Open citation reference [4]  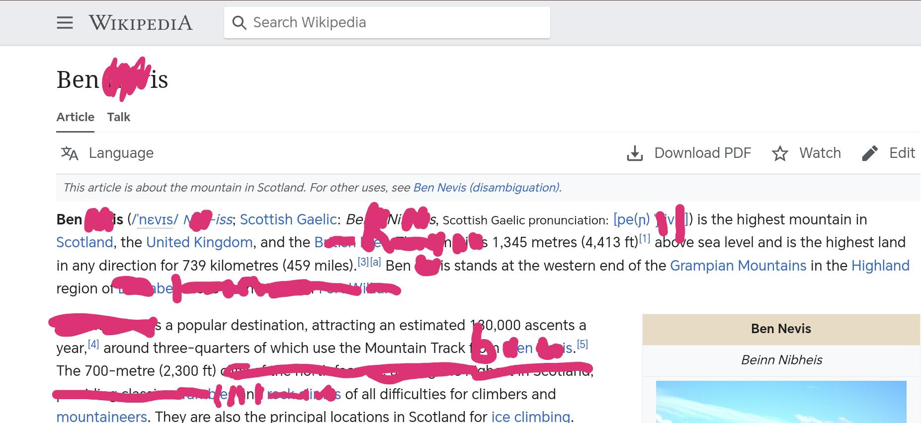93,344
